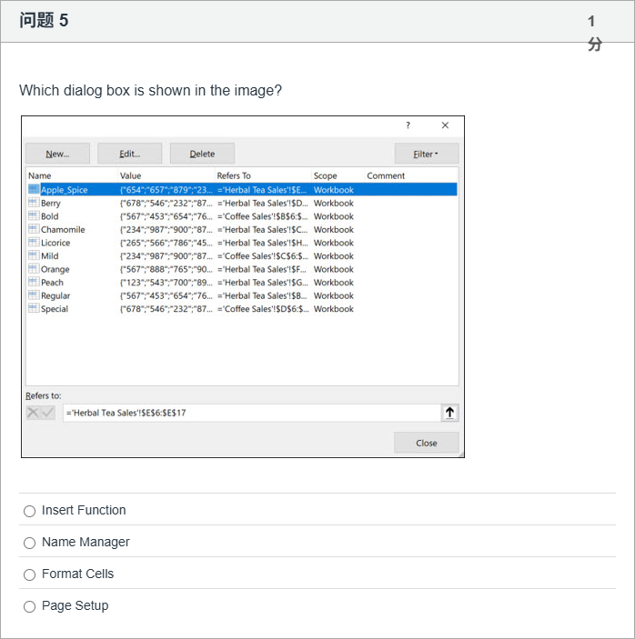This screenshot has width=635, height=639.
Task: Select the Insert Function radio option
Action: [30, 511]
